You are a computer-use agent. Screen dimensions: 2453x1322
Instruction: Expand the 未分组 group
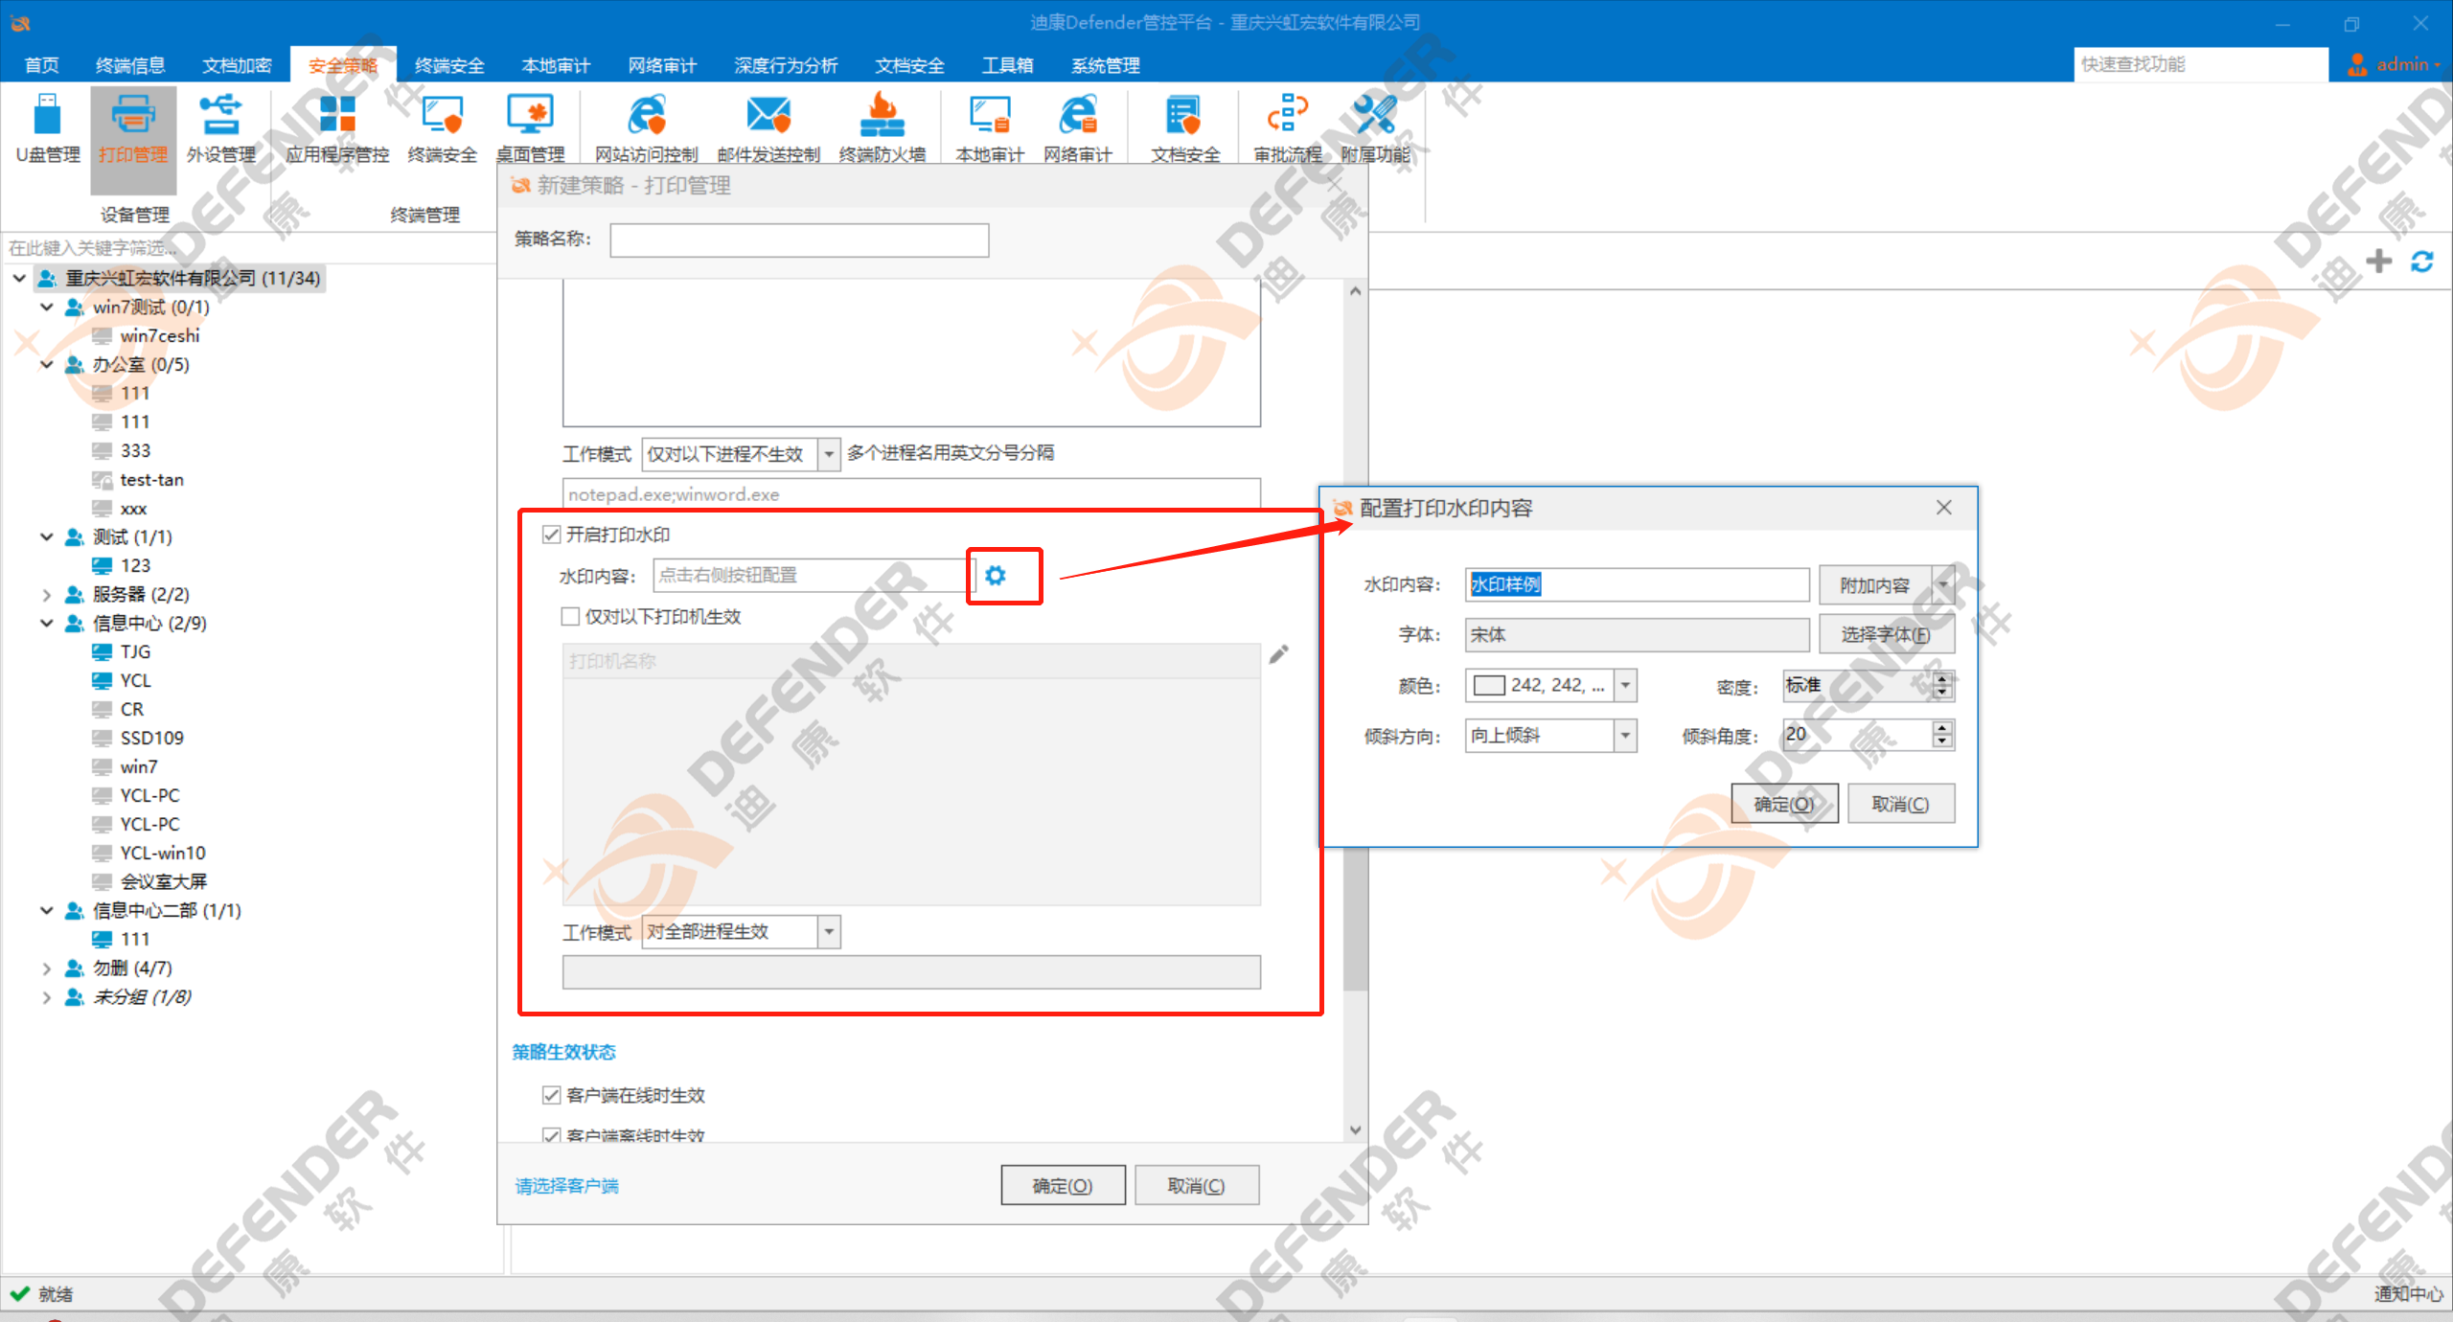coord(46,996)
